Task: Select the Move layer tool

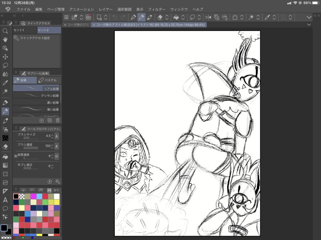Action: [x=5, y=57]
